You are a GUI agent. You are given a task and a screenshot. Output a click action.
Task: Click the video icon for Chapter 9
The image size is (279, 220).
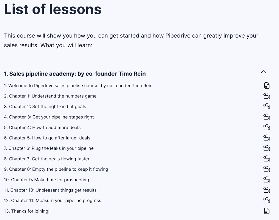tap(266, 180)
